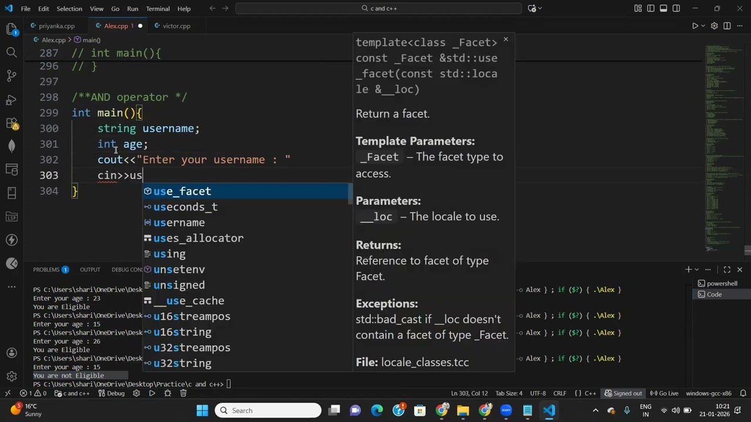Open the Windows Start menu

pos(202,410)
